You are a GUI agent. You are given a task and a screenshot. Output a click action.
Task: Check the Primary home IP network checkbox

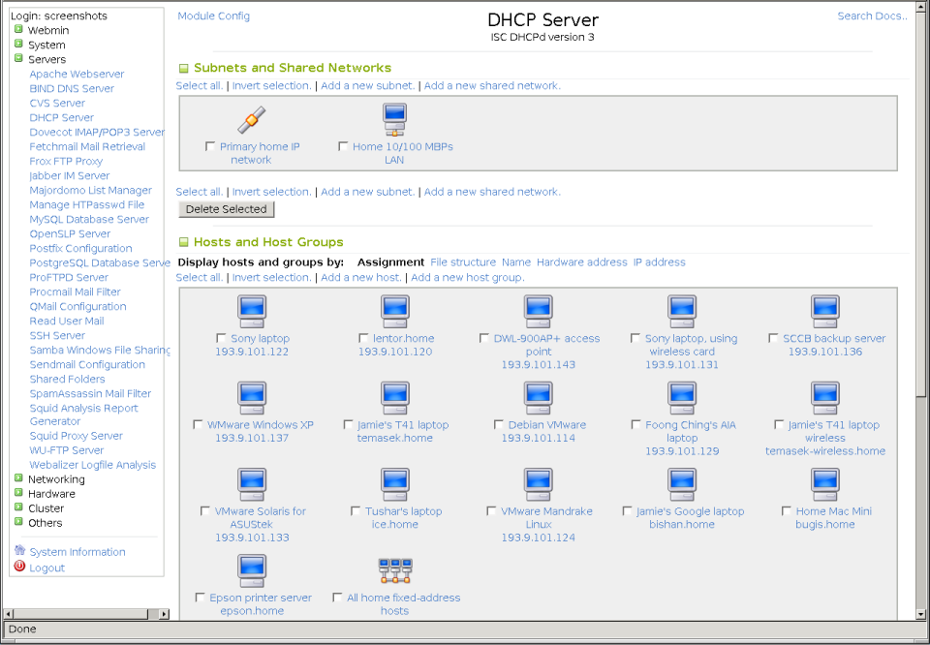(210, 146)
